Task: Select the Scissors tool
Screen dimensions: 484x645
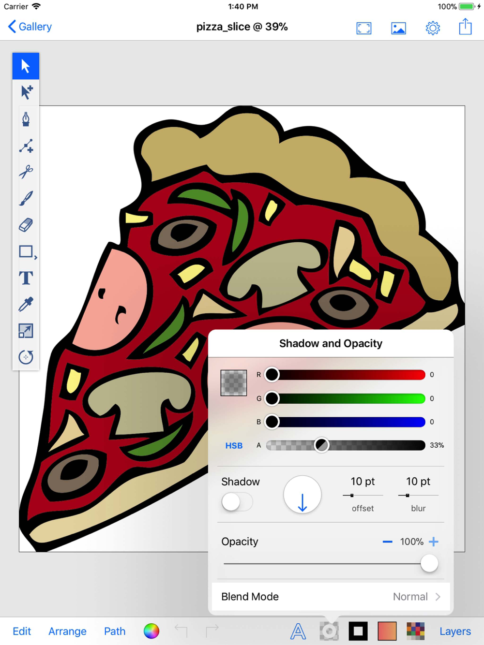Action: pyautogui.click(x=26, y=172)
